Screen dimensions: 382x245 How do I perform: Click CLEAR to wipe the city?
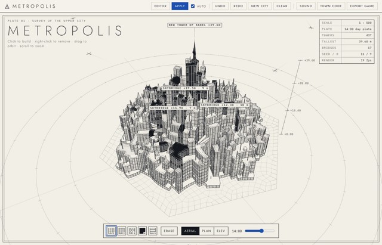coord(282,6)
